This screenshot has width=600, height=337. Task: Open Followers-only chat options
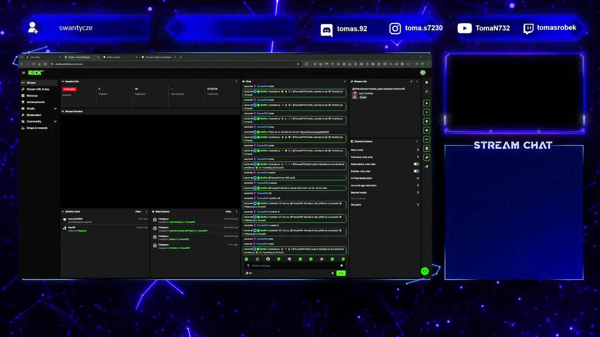[385, 157]
